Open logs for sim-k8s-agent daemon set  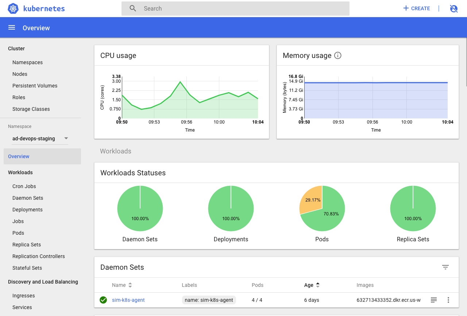tap(433, 300)
